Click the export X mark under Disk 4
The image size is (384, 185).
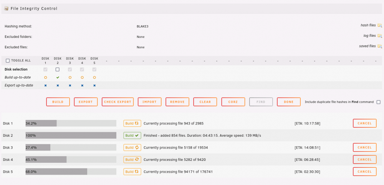coord(82,85)
